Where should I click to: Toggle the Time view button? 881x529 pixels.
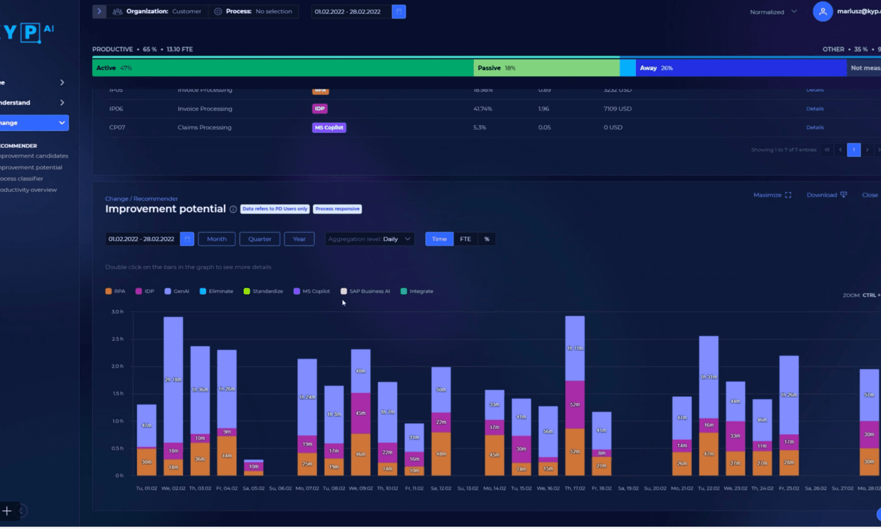(x=439, y=239)
